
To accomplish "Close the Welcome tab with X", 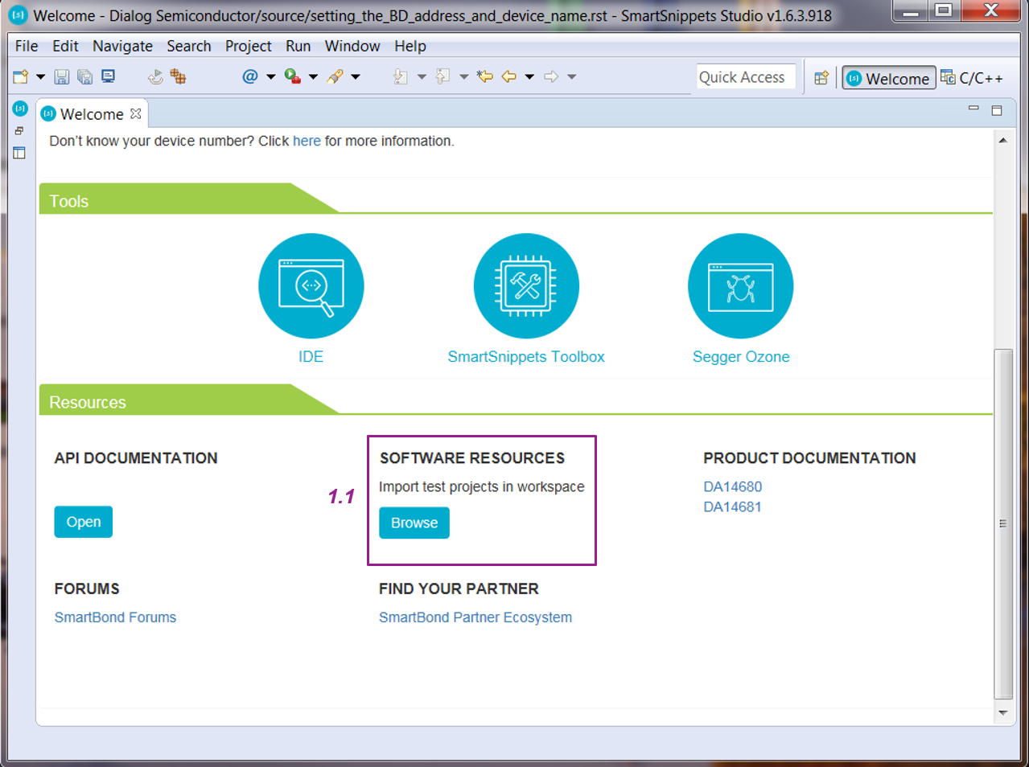I will click(136, 113).
